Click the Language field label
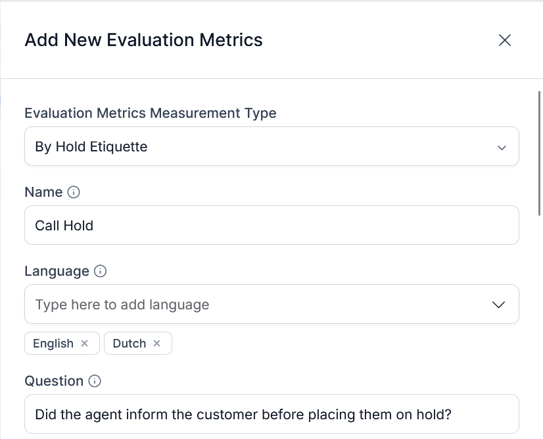The image size is (543, 439). click(57, 271)
